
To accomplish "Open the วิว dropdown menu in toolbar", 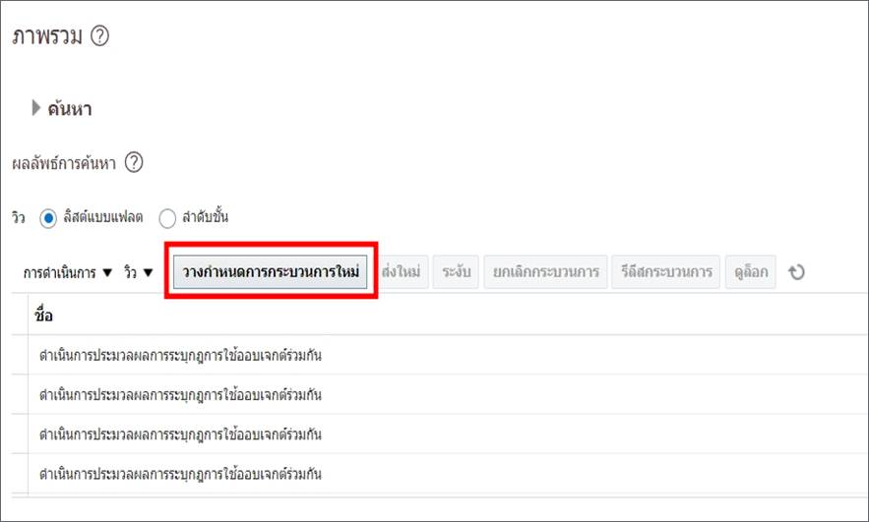I will (139, 272).
